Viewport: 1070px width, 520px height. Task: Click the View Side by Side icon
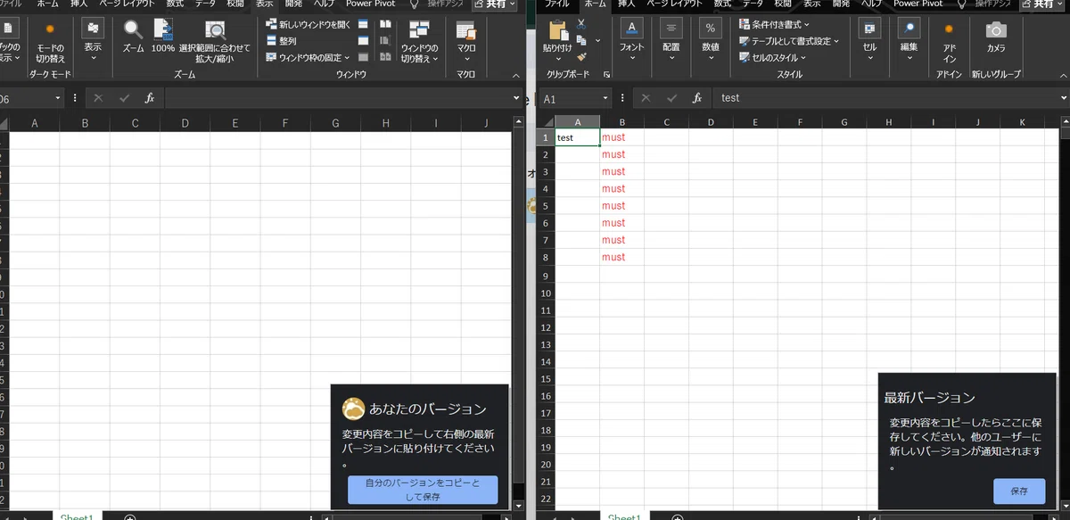384,24
